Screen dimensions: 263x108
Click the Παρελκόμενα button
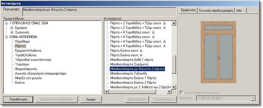click(164, 99)
